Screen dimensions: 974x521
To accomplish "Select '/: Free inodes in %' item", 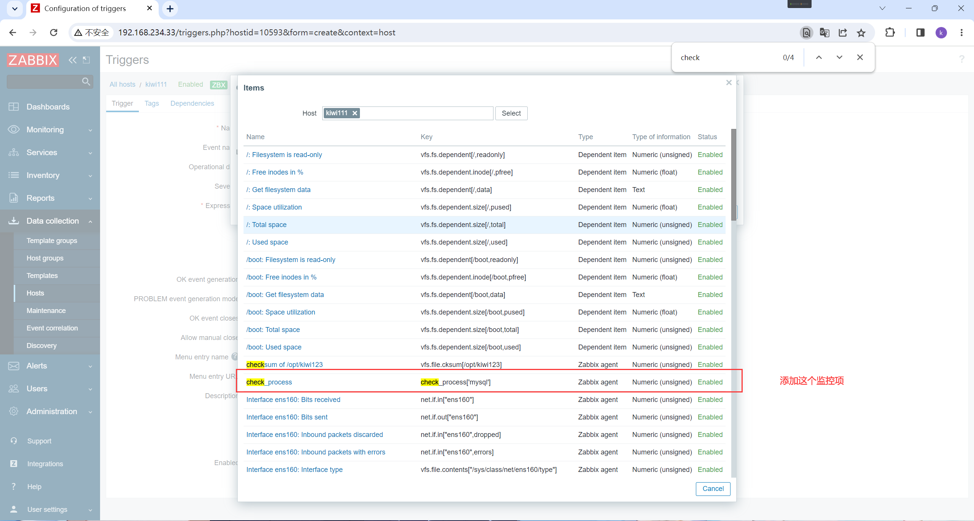I will point(274,172).
